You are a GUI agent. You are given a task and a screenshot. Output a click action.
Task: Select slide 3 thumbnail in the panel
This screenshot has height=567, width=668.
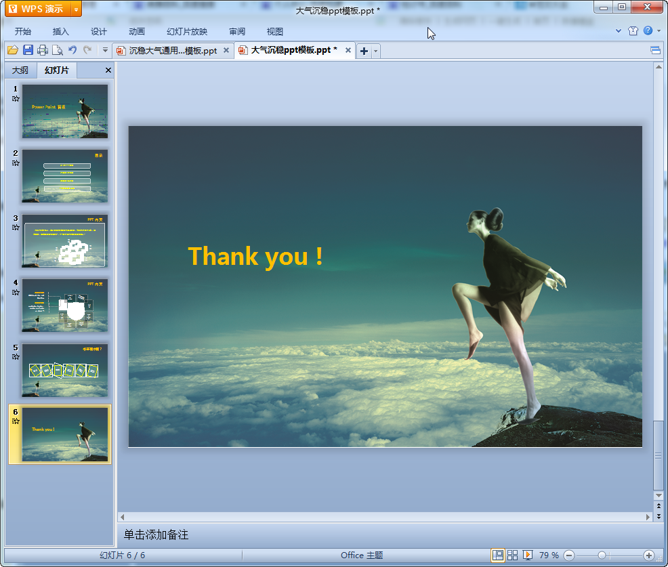[x=64, y=240]
